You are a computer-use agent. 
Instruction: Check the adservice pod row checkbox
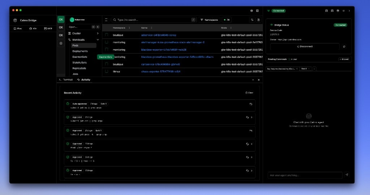(107, 35)
